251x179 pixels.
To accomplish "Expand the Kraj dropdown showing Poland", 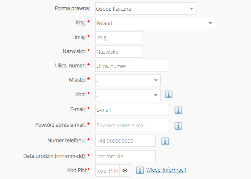I will point(155,23).
